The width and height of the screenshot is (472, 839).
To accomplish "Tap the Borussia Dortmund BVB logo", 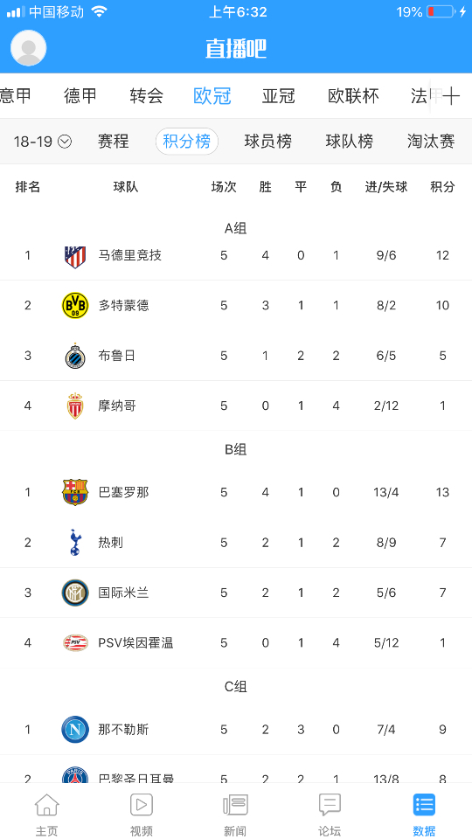I will click(x=75, y=306).
